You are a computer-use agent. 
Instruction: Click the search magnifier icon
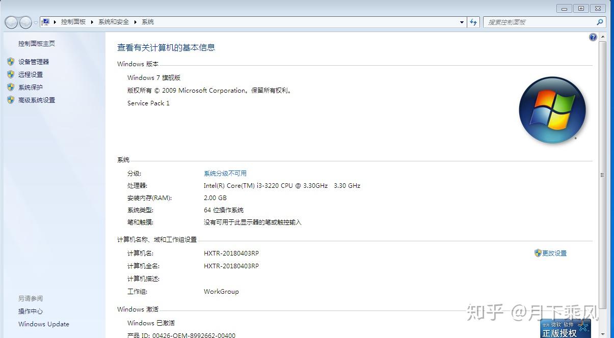pyautogui.click(x=599, y=22)
